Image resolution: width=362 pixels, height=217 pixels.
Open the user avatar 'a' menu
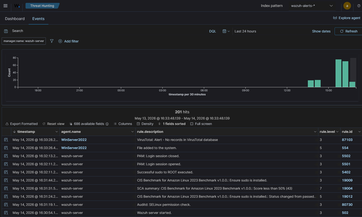coord(347,6)
